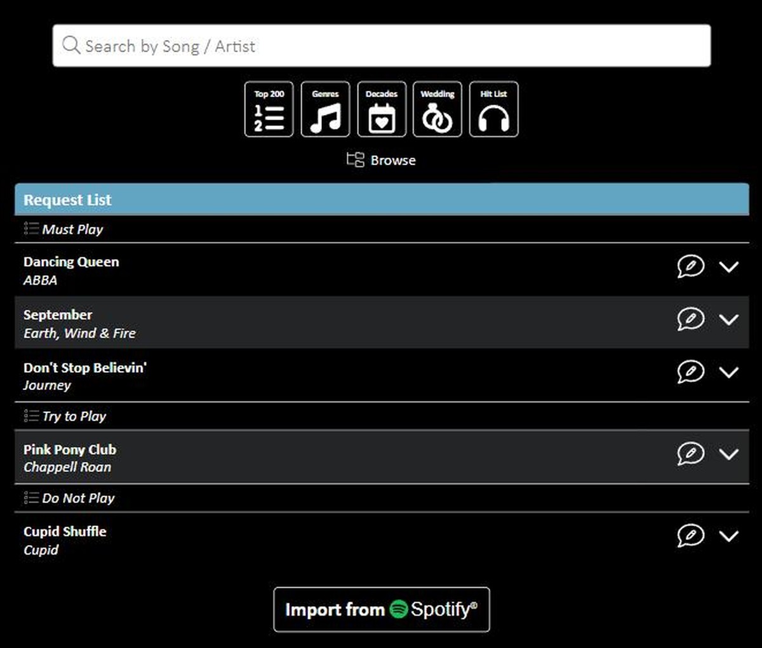Open the Genres music category
This screenshot has height=648, width=762.
[x=325, y=109]
